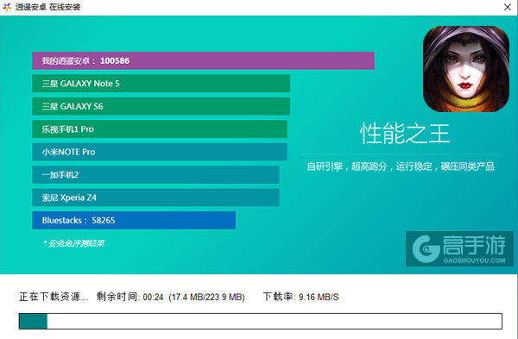Select the 三星 GALAXY S6 bar
The height and width of the screenshot is (339, 518).
(x=161, y=106)
